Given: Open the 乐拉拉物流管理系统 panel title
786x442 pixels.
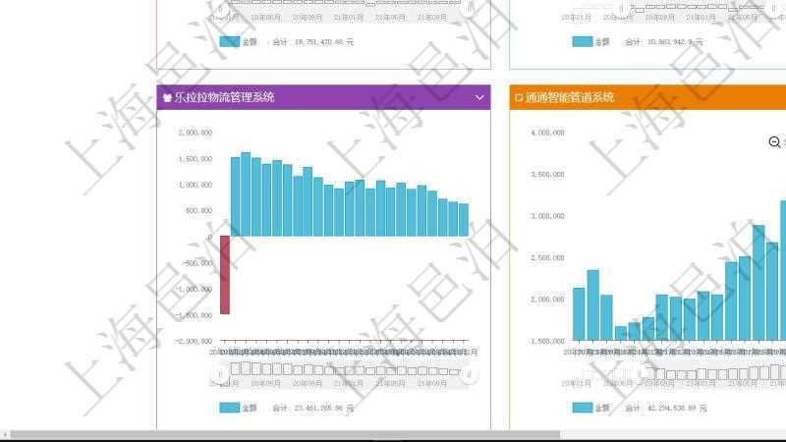Looking at the screenshot, I should (x=224, y=97).
